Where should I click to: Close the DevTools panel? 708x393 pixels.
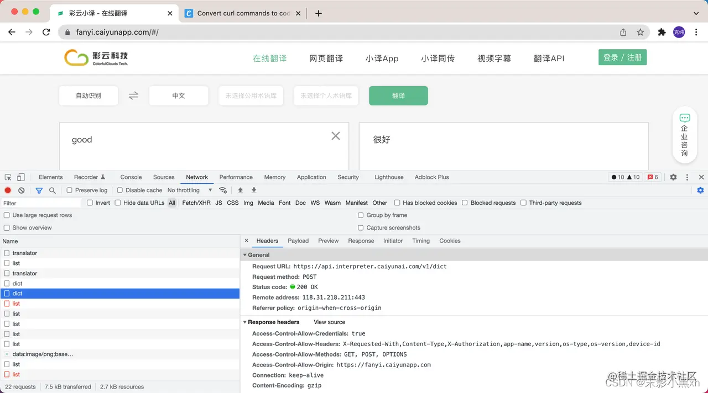click(x=701, y=177)
